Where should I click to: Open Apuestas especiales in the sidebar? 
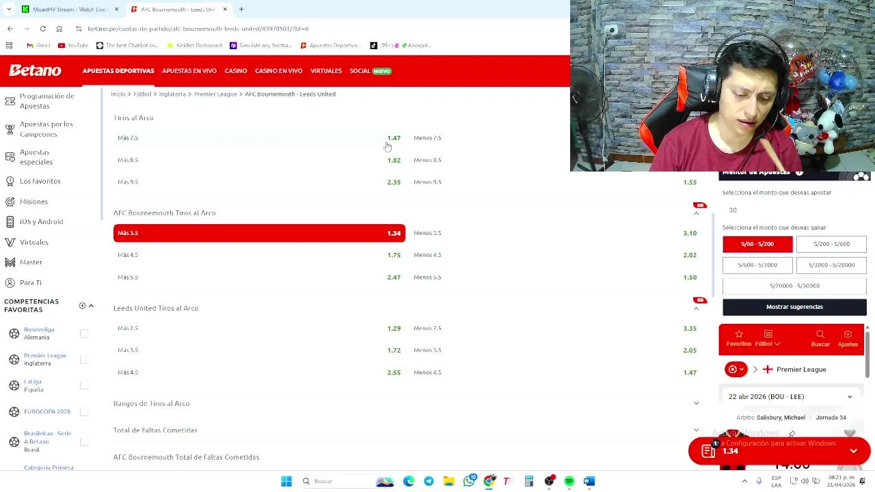(36, 157)
